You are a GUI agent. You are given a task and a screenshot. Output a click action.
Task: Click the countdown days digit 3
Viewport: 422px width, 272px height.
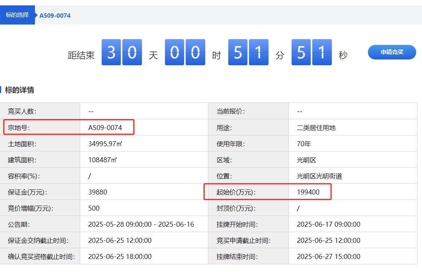tap(111, 52)
